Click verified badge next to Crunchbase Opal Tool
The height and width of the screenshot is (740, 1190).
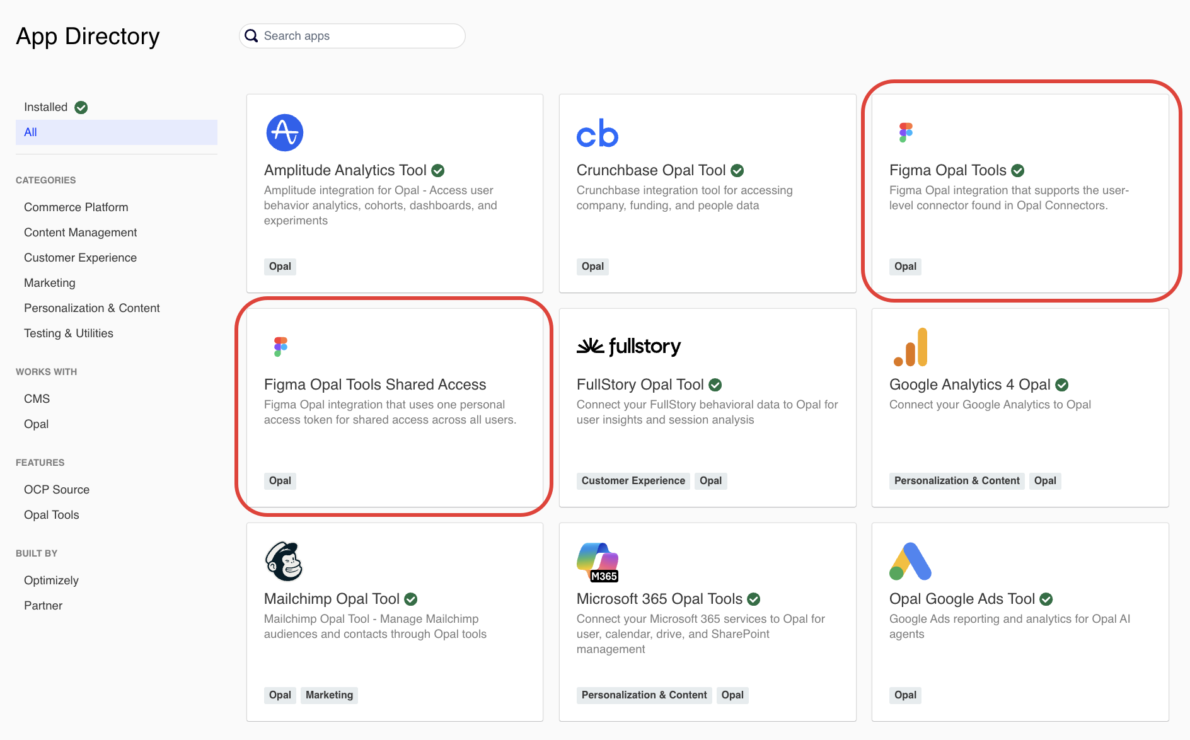click(x=737, y=170)
